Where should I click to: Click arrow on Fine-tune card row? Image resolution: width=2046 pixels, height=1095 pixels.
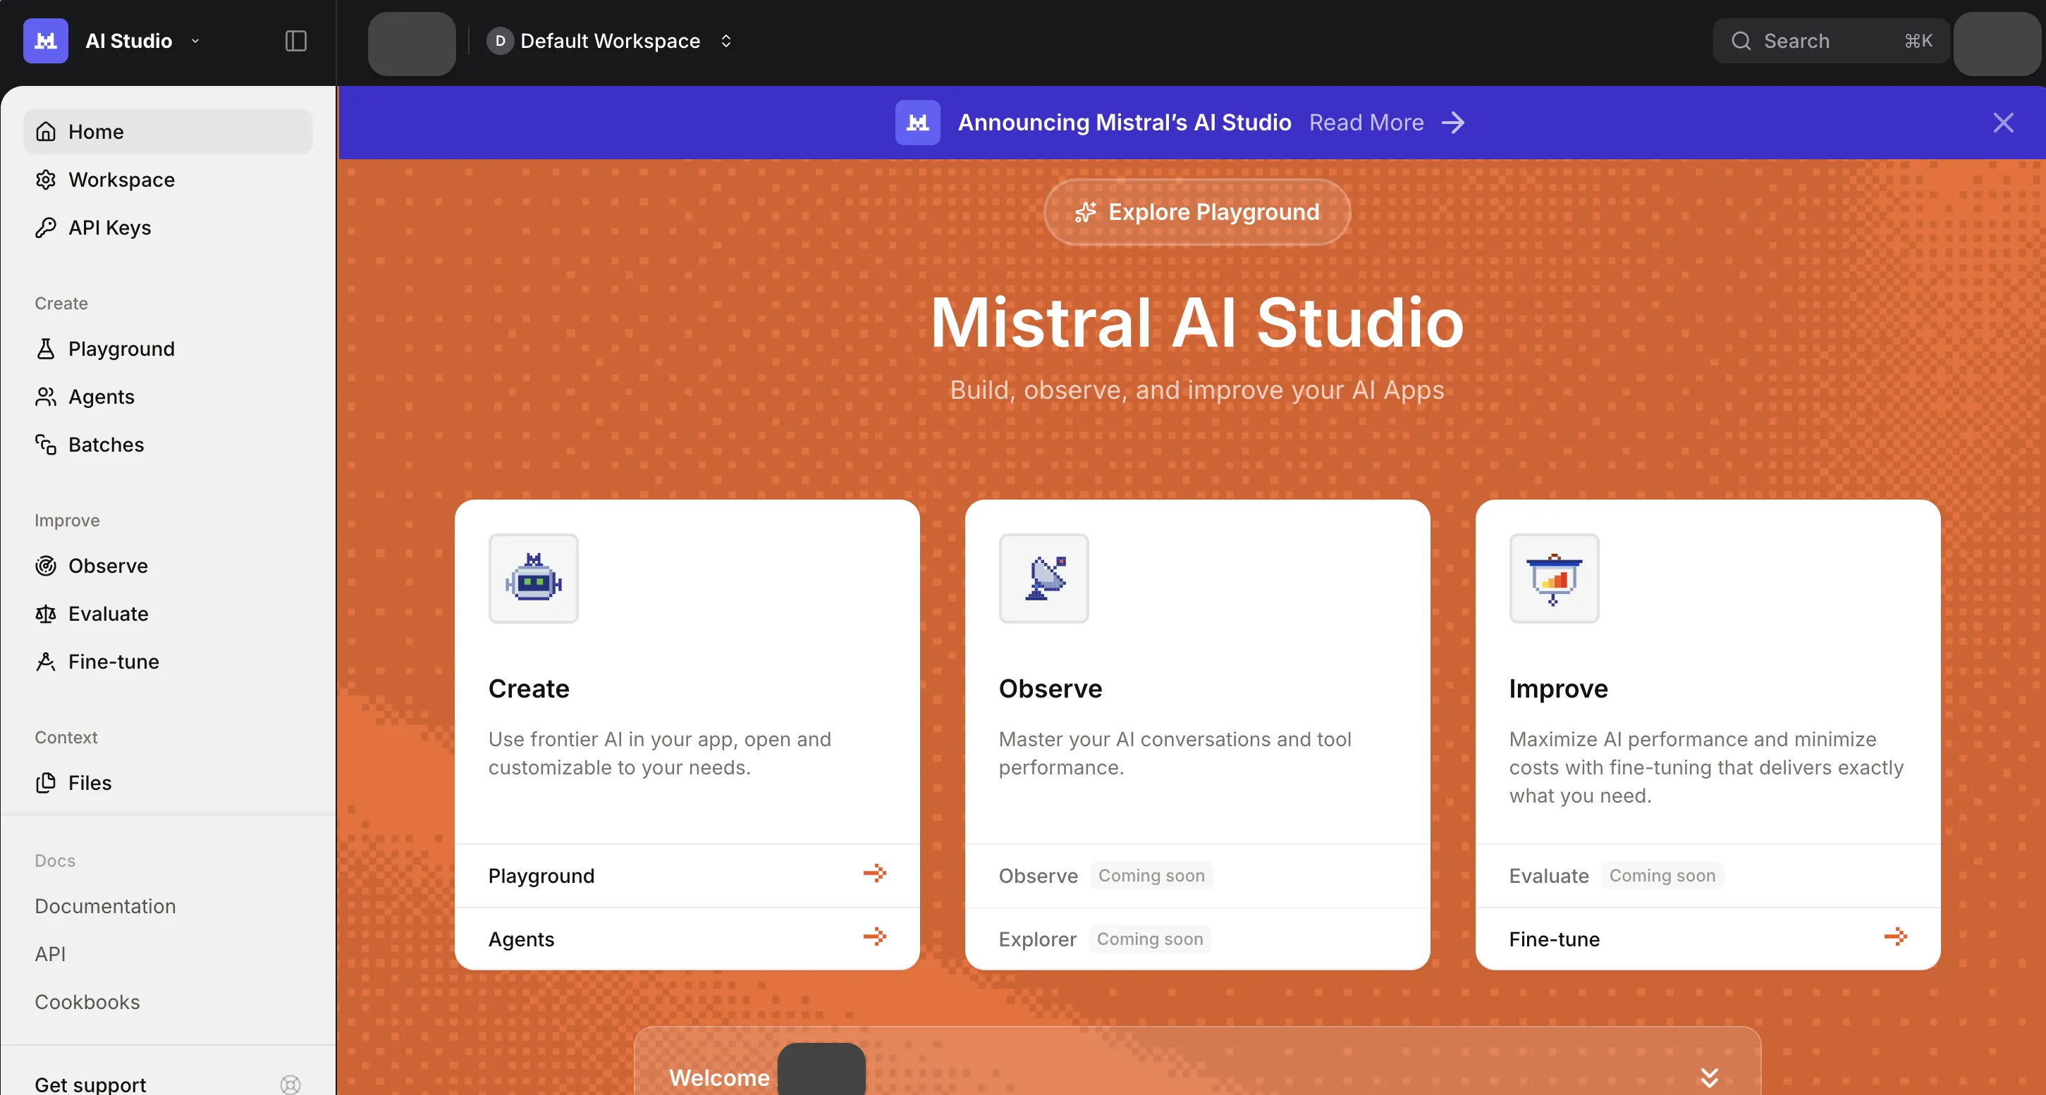click(x=1895, y=937)
